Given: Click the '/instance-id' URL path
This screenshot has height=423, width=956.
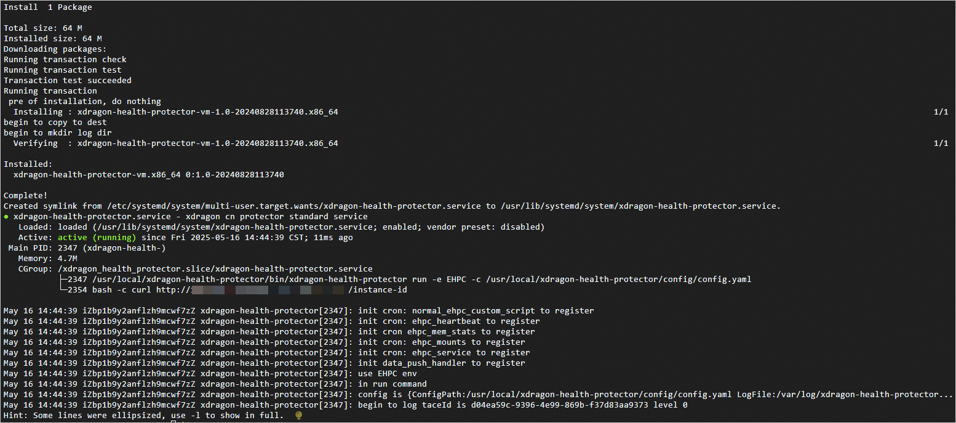Looking at the screenshot, I should click(377, 290).
